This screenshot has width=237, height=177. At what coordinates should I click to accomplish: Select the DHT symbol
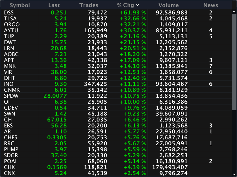tap(10, 78)
